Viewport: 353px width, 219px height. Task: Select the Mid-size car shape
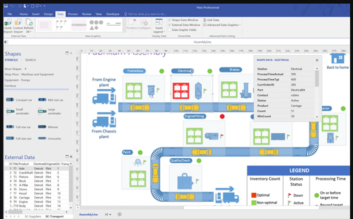(42, 100)
